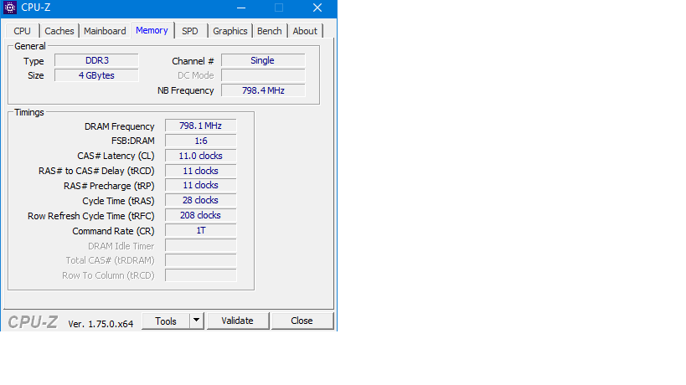
Task: Click the empty DRAM Idle Timer field
Action: (x=201, y=245)
